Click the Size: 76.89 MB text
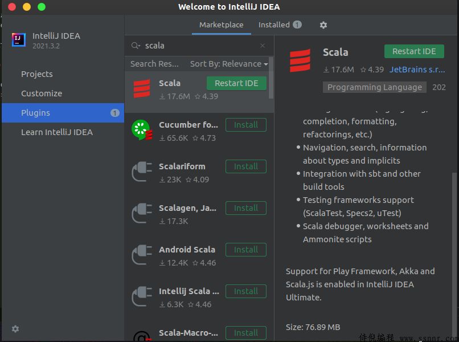This screenshot has width=459, height=342. coord(313,327)
